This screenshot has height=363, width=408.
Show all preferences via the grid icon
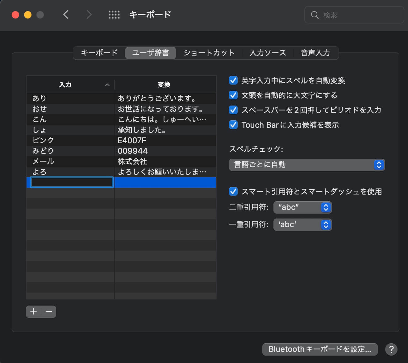(x=114, y=15)
